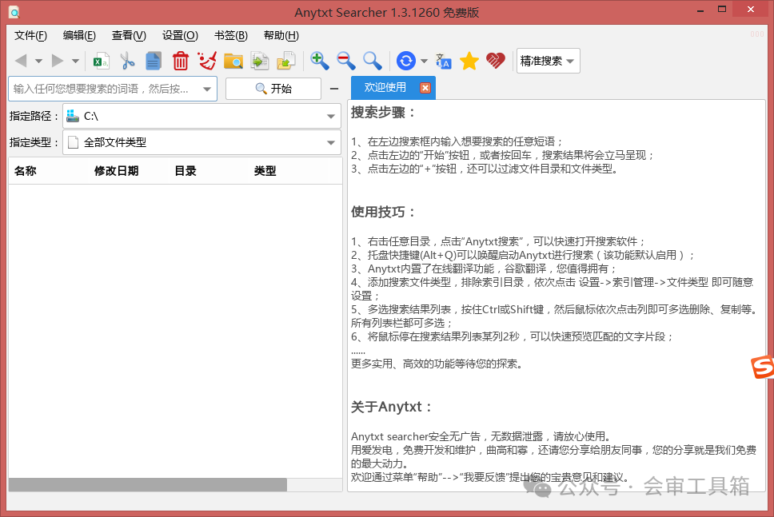Click the translate icon in toolbar
Image resolution: width=774 pixels, height=517 pixels.
443,61
